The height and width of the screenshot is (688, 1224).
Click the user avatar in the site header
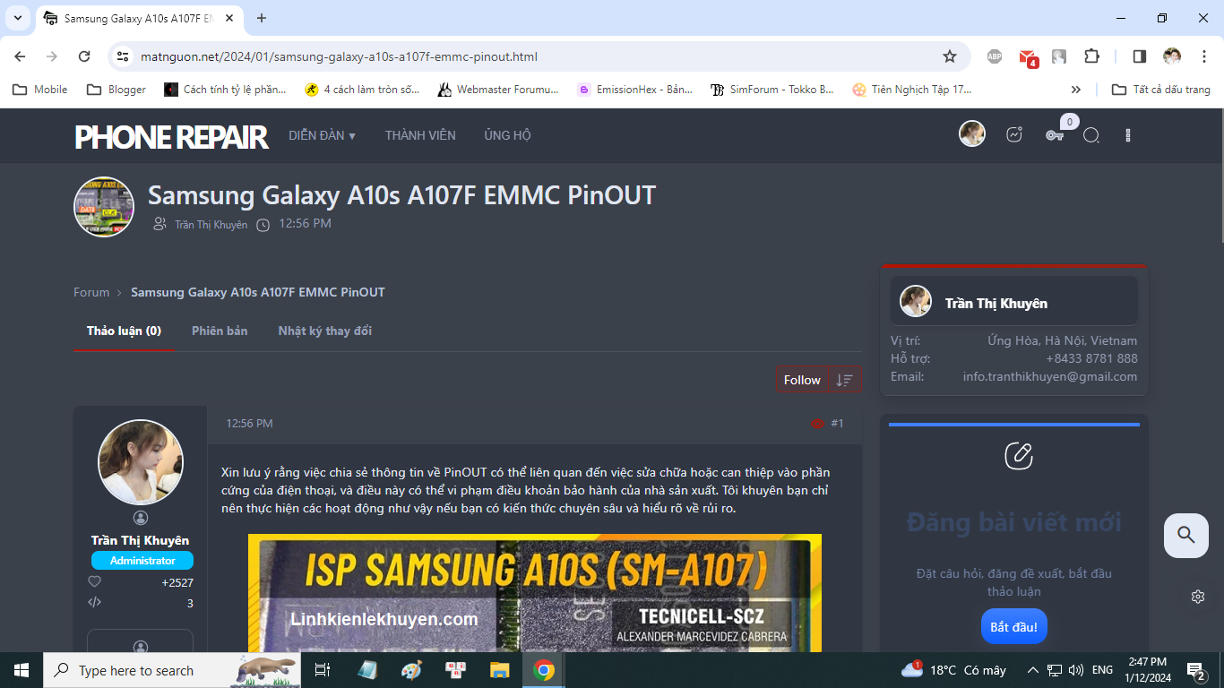click(972, 134)
